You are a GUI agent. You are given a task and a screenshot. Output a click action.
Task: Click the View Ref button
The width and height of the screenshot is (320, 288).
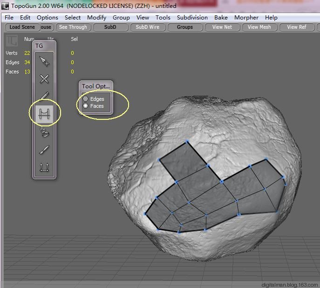[296, 27]
